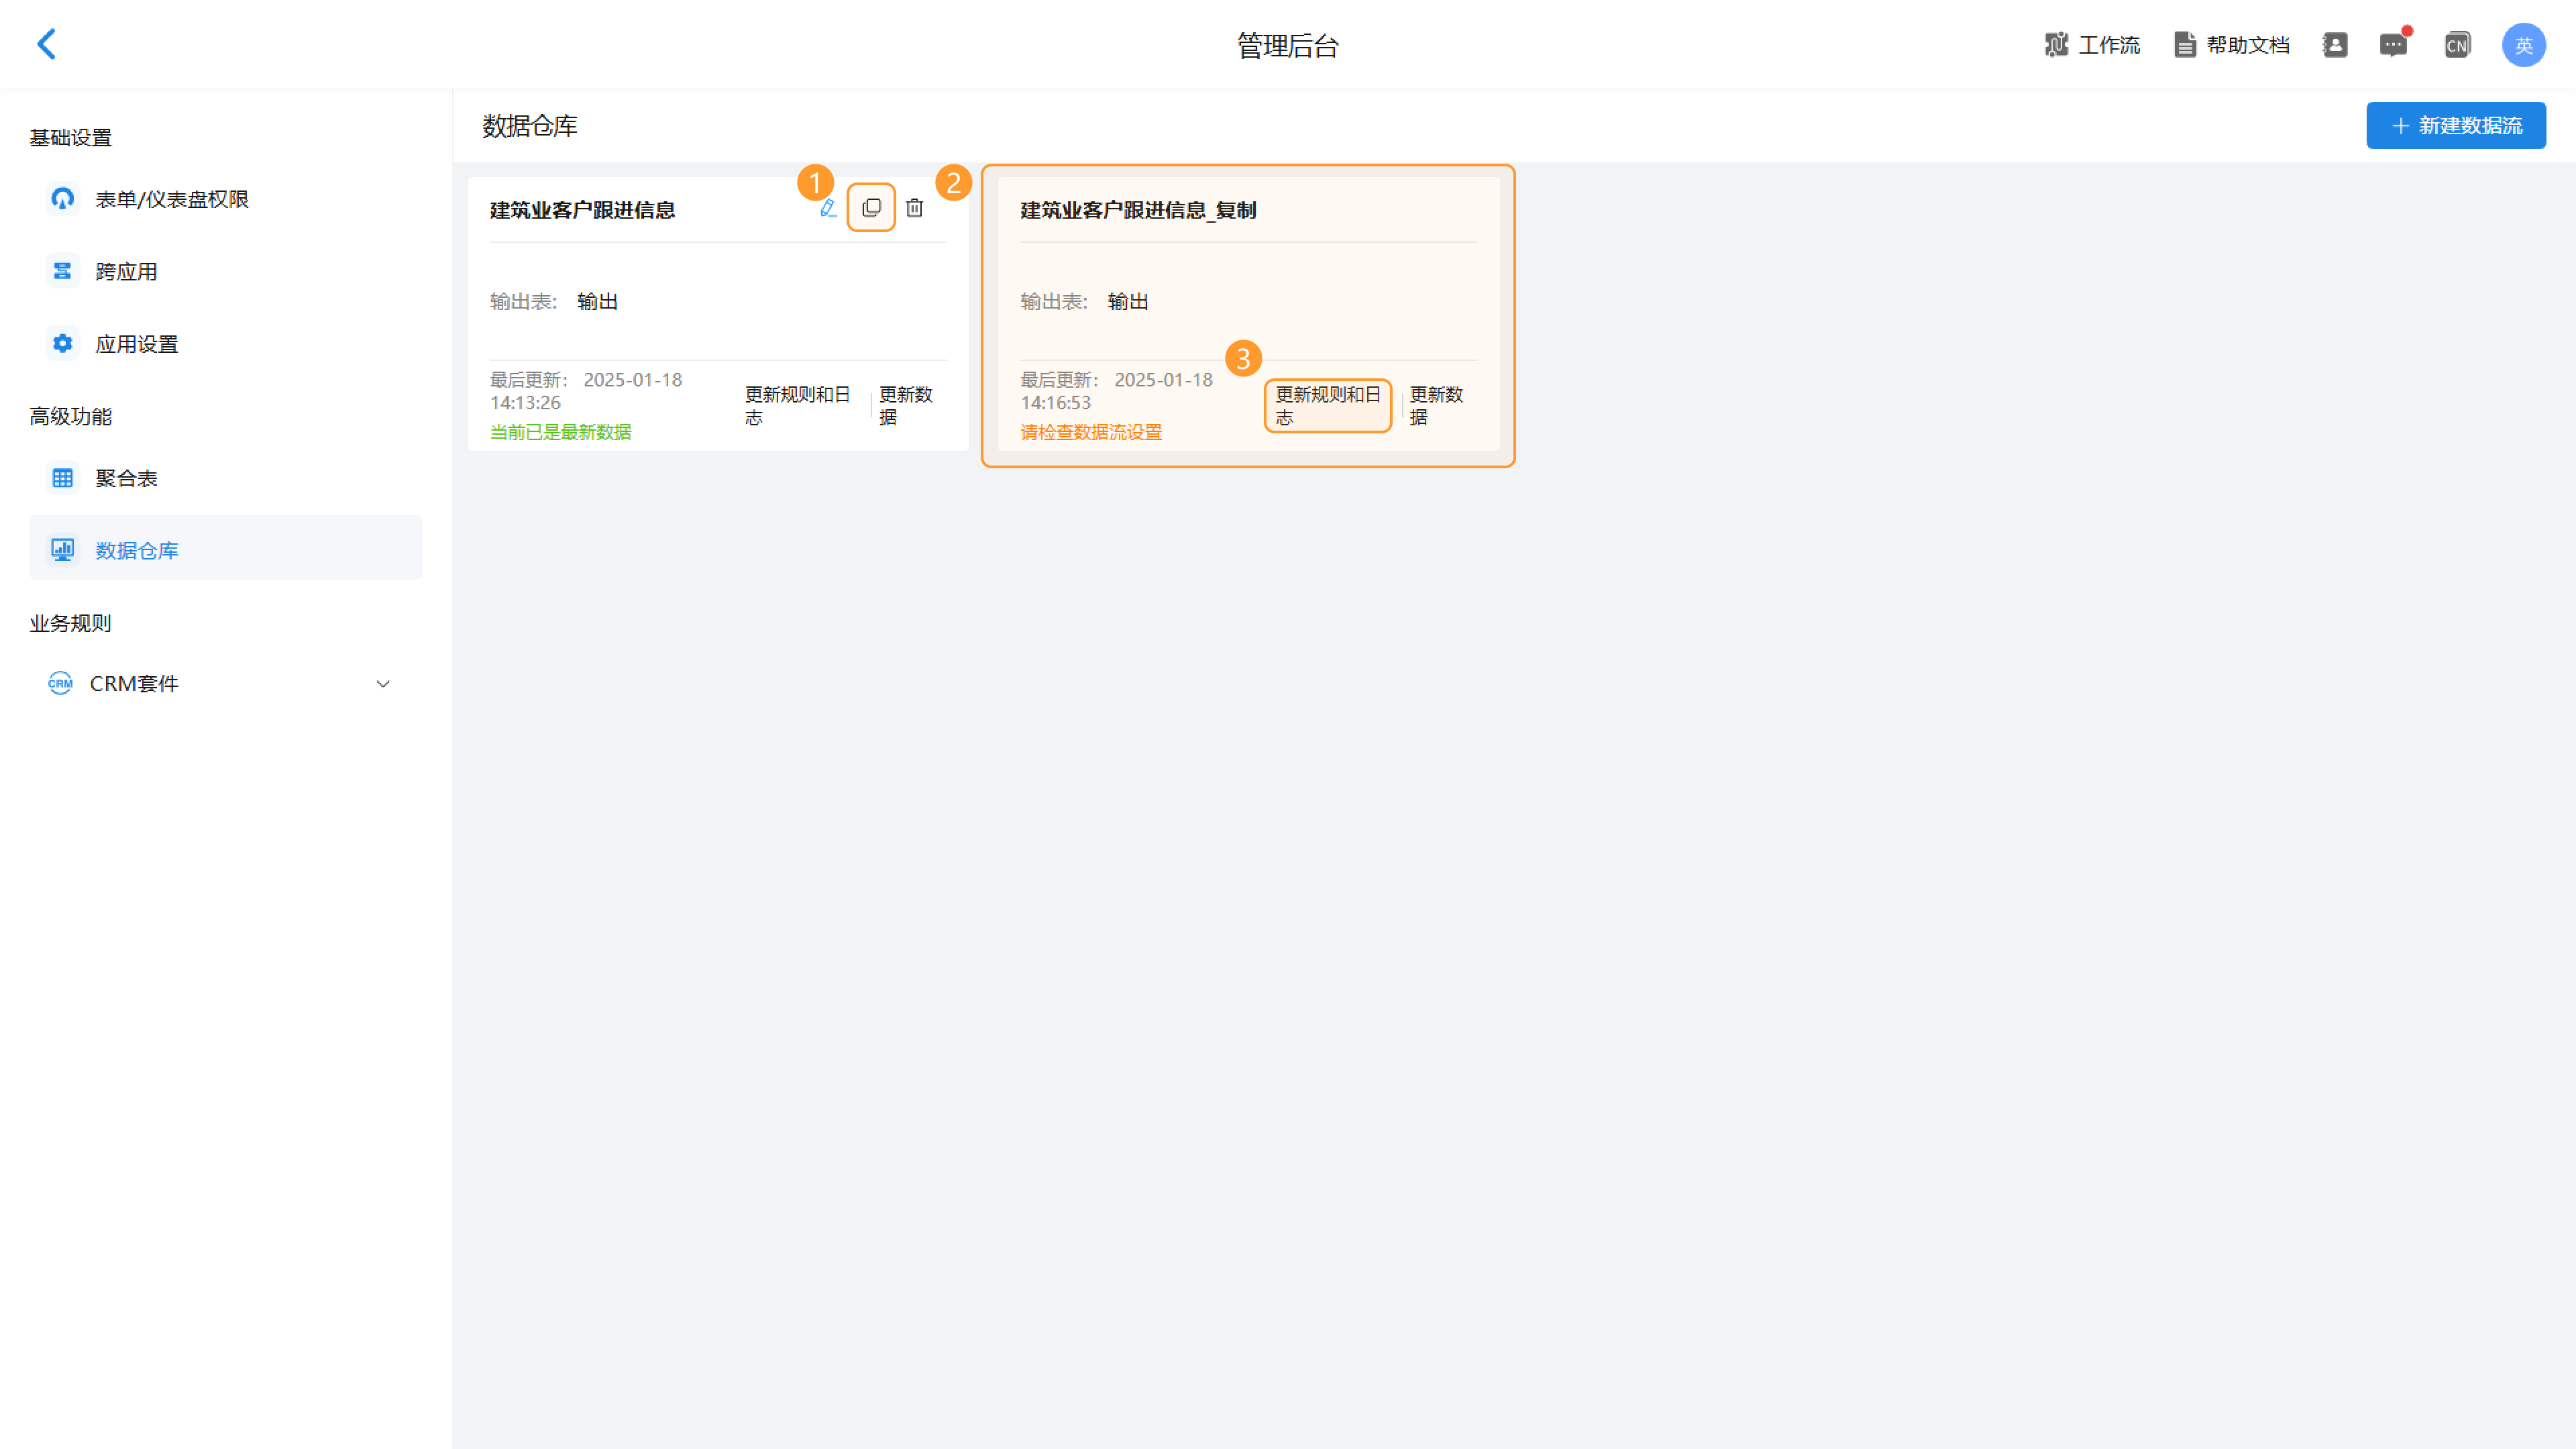
Task: Click the 请检查数据流设置 warning text
Action: point(1091,432)
